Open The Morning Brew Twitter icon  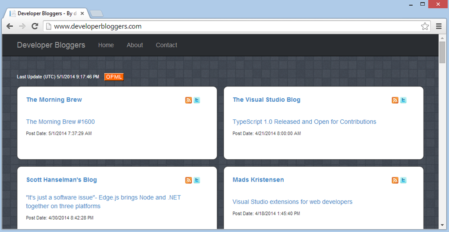click(x=197, y=100)
